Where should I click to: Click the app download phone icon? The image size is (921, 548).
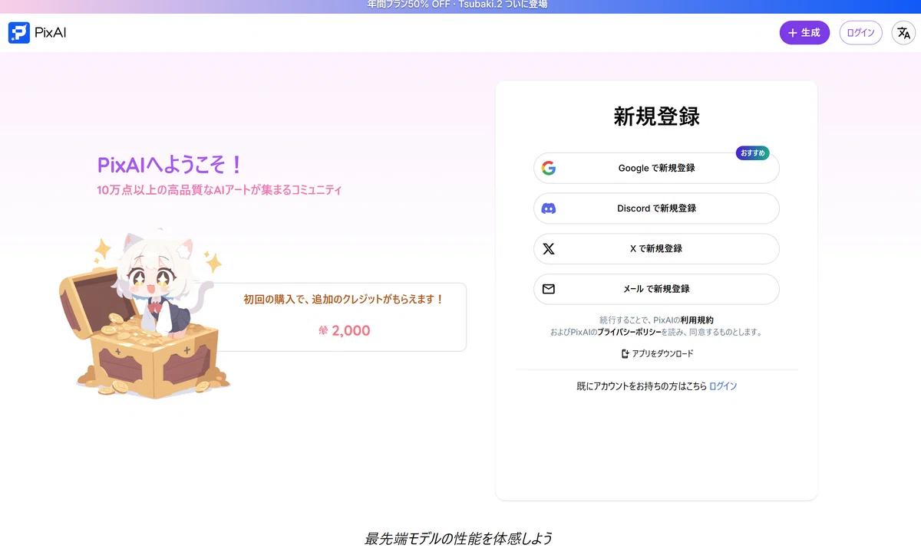pyautogui.click(x=626, y=354)
